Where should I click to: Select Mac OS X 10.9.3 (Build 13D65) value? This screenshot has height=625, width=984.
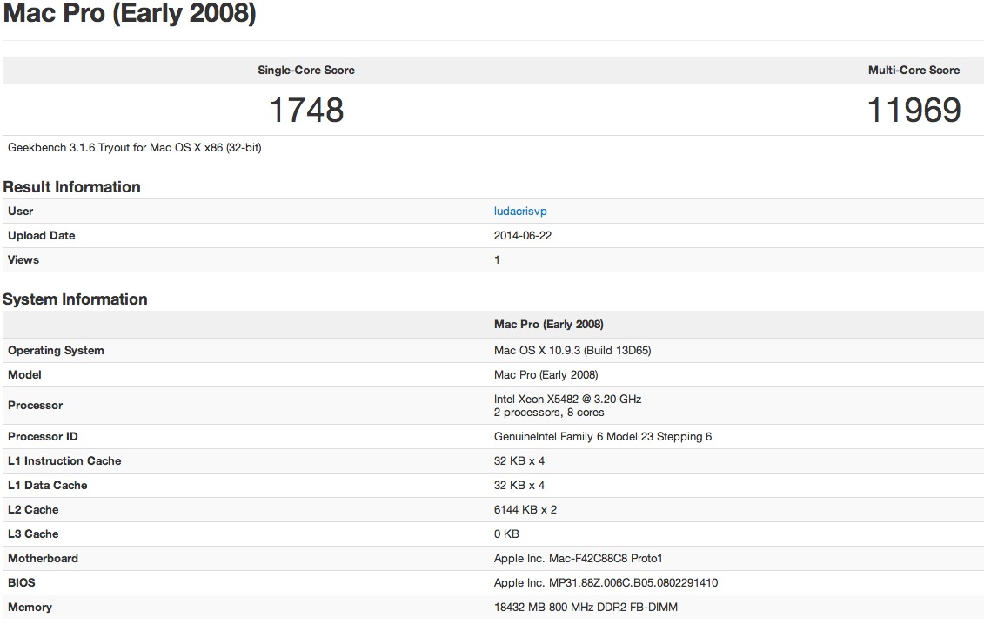point(572,351)
